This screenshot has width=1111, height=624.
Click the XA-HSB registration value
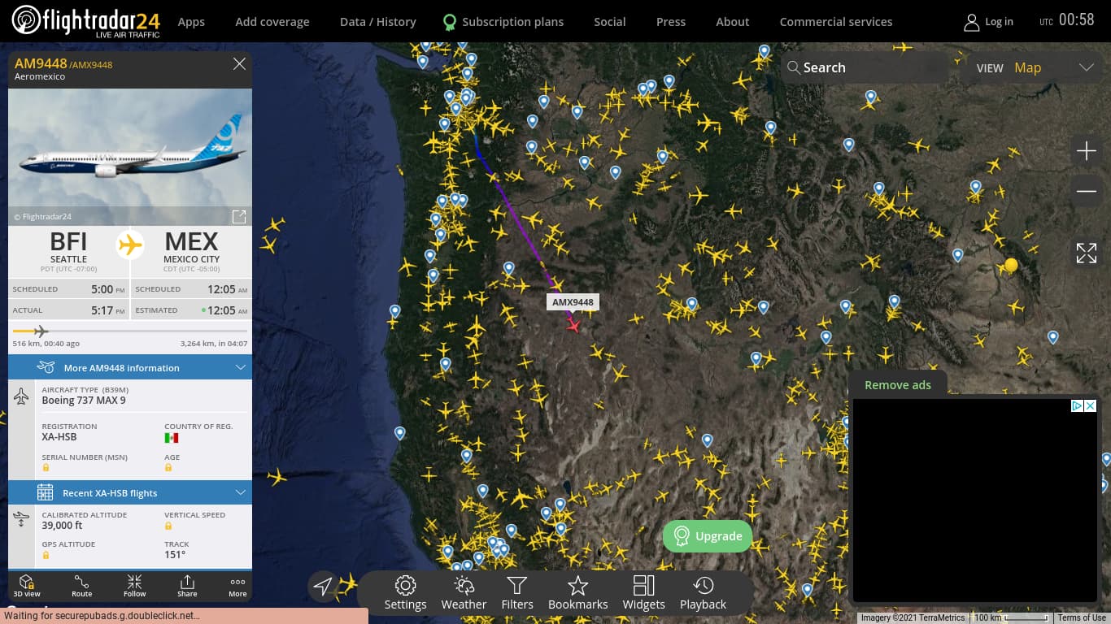tap(59, 437)
